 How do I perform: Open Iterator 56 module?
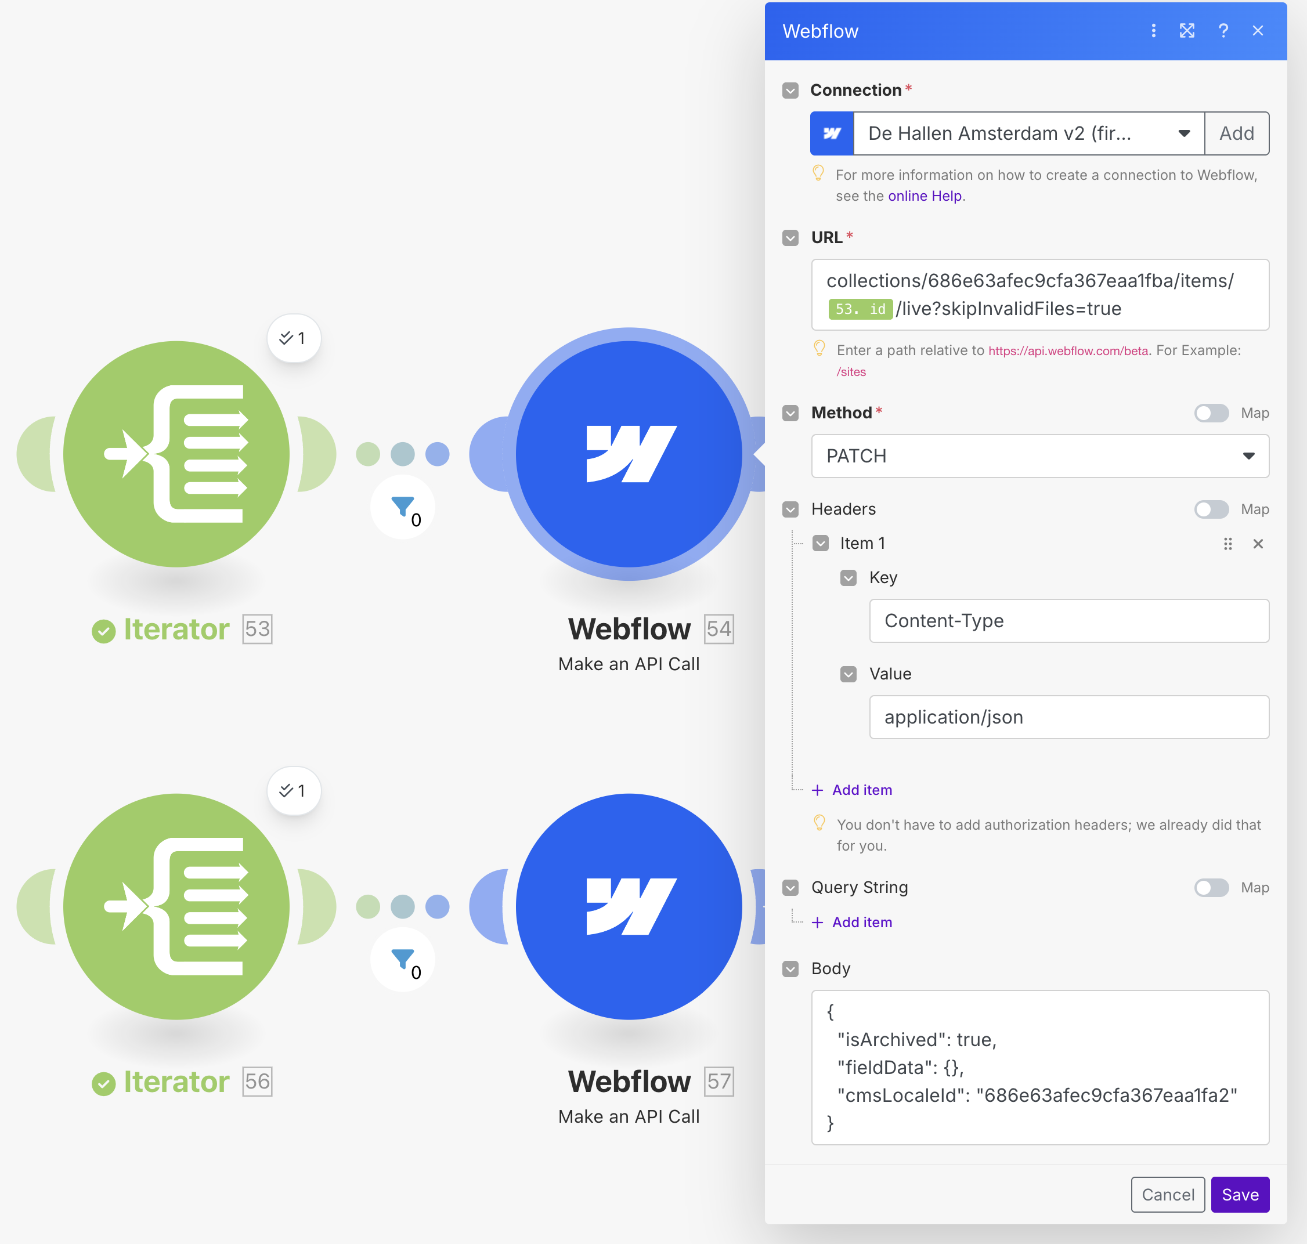(176, 906)
